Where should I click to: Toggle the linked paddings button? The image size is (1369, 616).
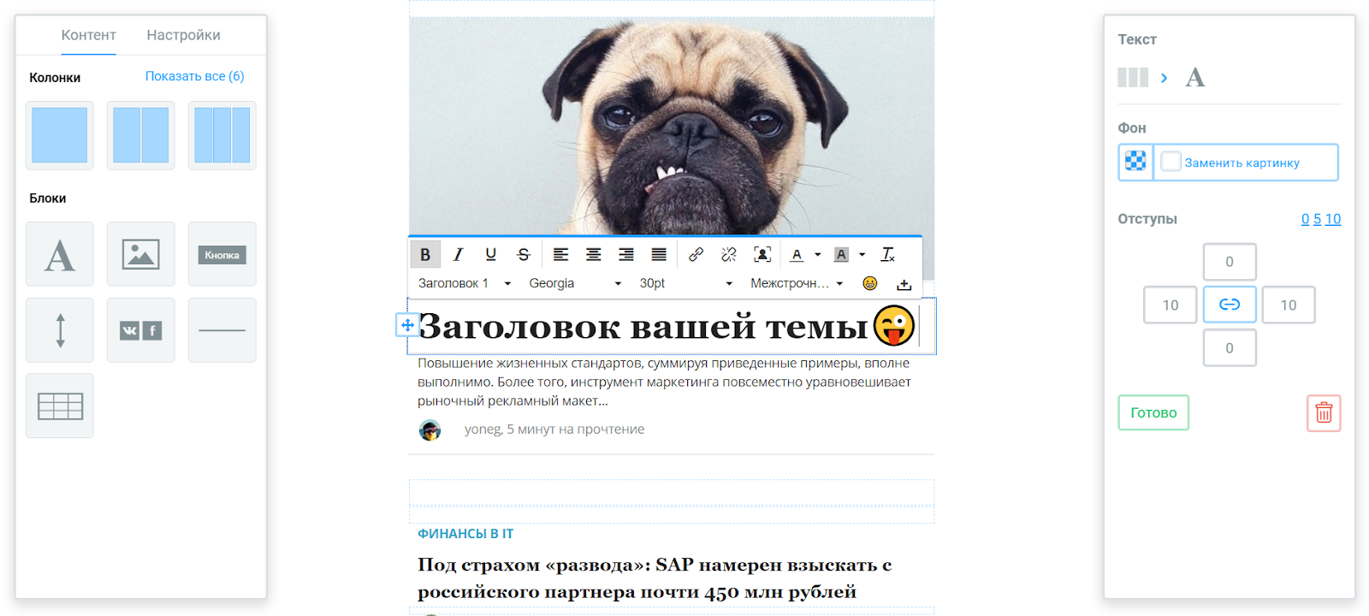[1230, 305]
